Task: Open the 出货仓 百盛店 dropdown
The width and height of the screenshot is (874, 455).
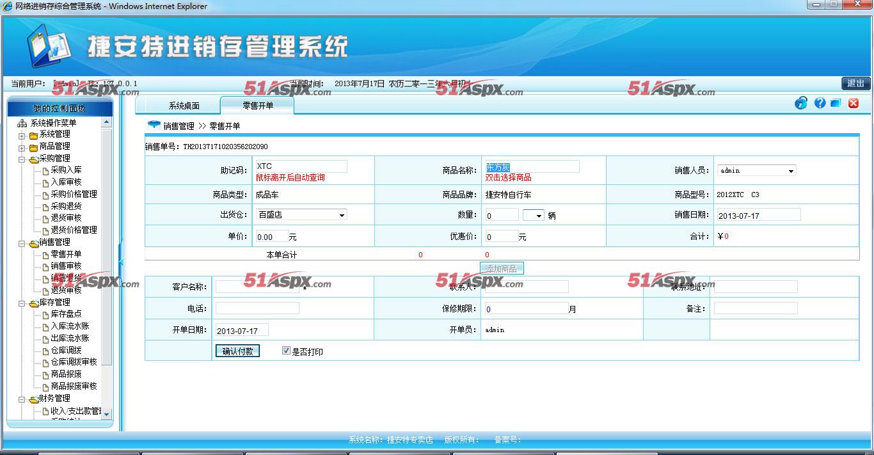Action: (x=301, y=215)
